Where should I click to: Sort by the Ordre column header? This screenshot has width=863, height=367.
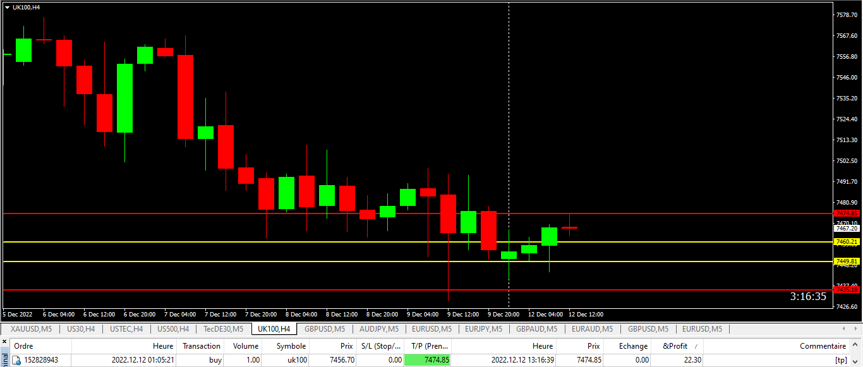pos(23,346)
